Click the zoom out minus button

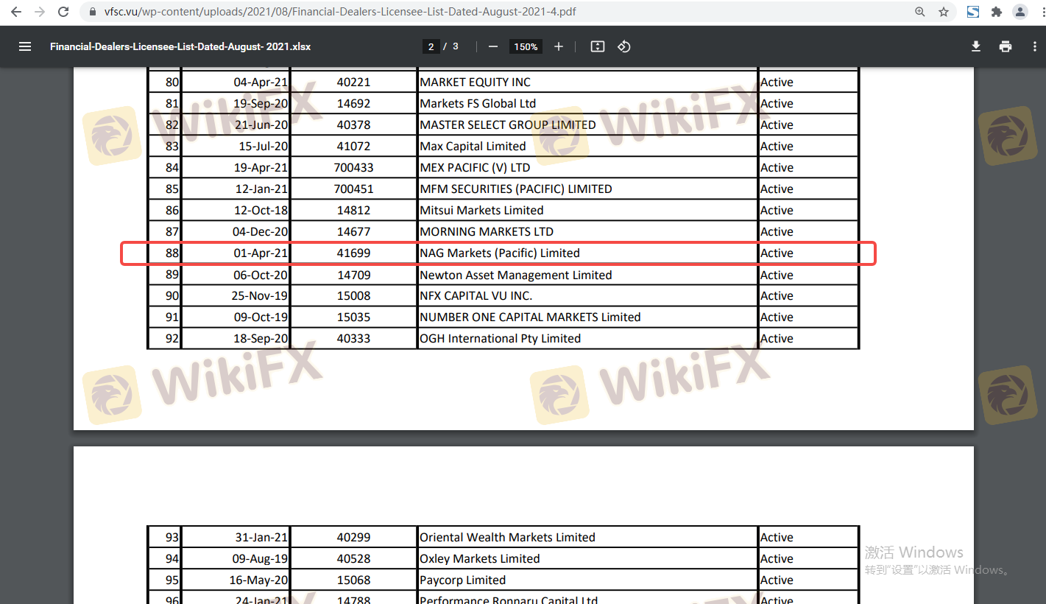click(x=493, y=46)
